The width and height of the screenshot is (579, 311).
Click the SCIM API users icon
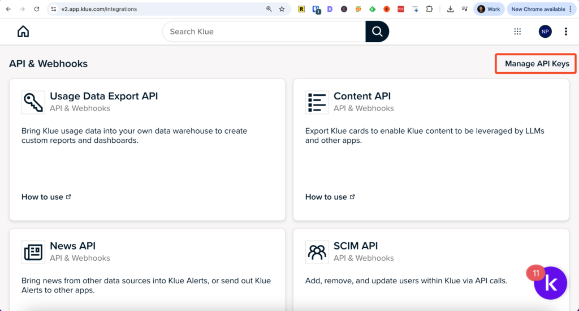[x=317, y=252]
